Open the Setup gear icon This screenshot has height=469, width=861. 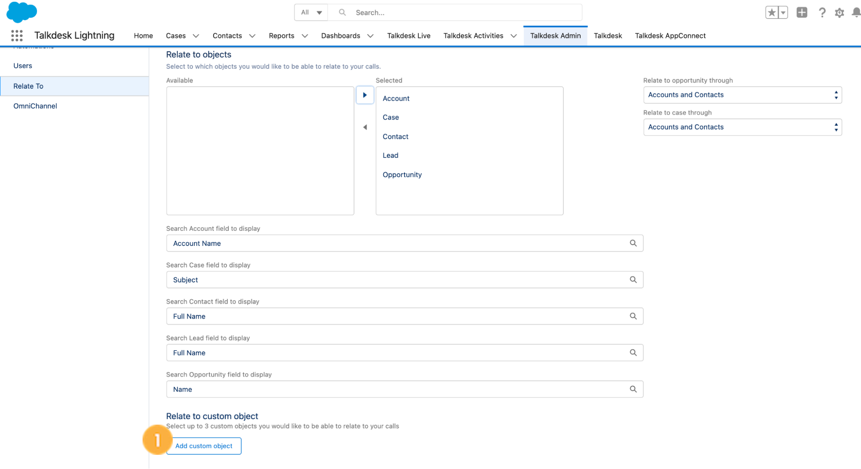[x=839, y=12]
